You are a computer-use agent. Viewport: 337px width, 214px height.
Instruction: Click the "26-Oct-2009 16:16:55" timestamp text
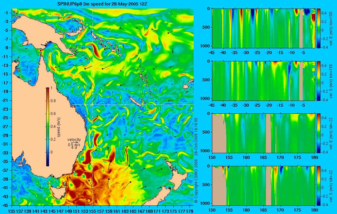(195, 136)
